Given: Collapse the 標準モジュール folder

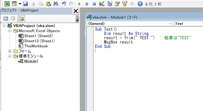Looking at the screenshot, I should pyautogui.click(x=10, y=56).
